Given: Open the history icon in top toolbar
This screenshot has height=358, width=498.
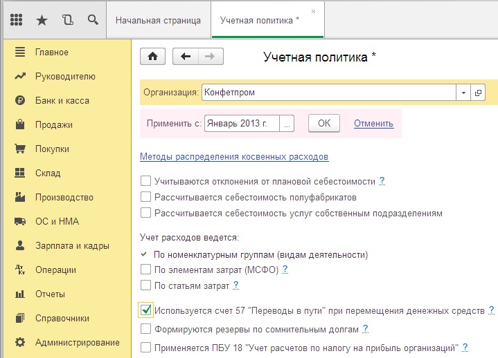Looking at the screenshot, I should pos(67,20).
